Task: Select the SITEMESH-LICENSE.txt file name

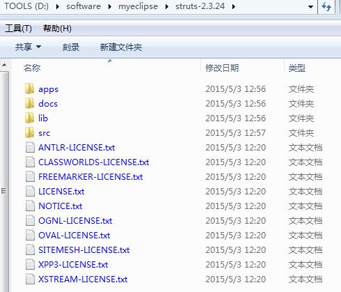Action: point(84,250)
